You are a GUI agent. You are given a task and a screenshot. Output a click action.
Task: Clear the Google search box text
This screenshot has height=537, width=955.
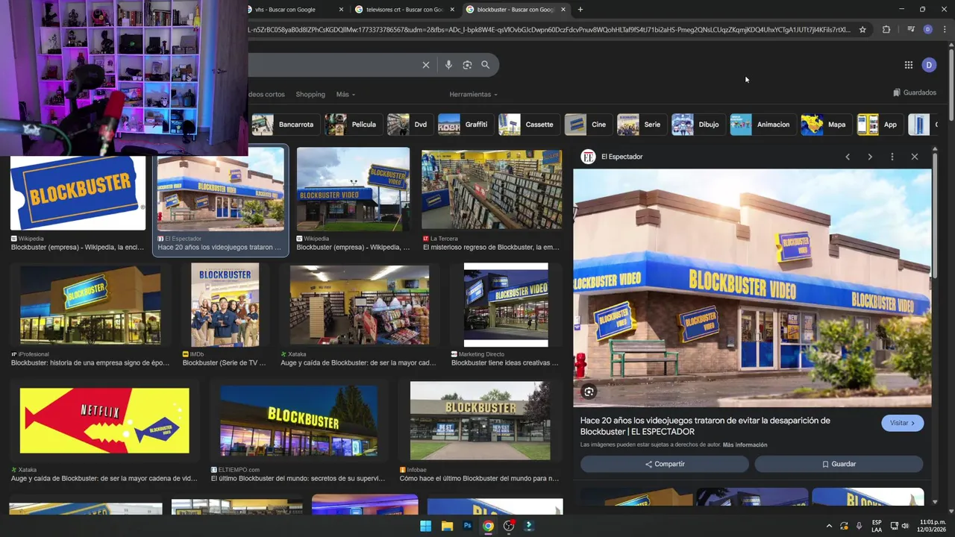[426, 65]
